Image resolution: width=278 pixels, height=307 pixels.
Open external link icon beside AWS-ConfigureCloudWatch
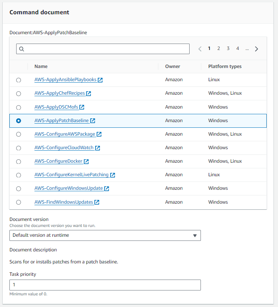[98, 148]
